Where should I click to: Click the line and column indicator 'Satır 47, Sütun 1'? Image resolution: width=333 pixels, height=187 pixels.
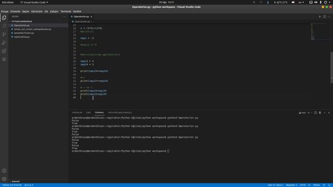[x=275, y=185]
